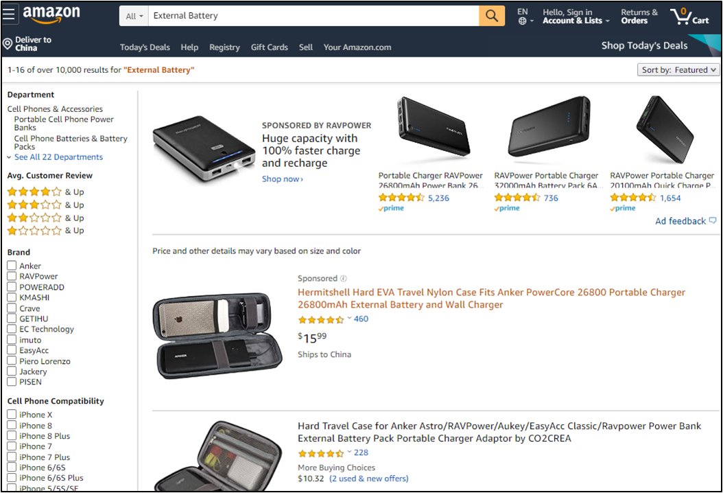
Task: Open the shopping cart
Action: (689, 16)
